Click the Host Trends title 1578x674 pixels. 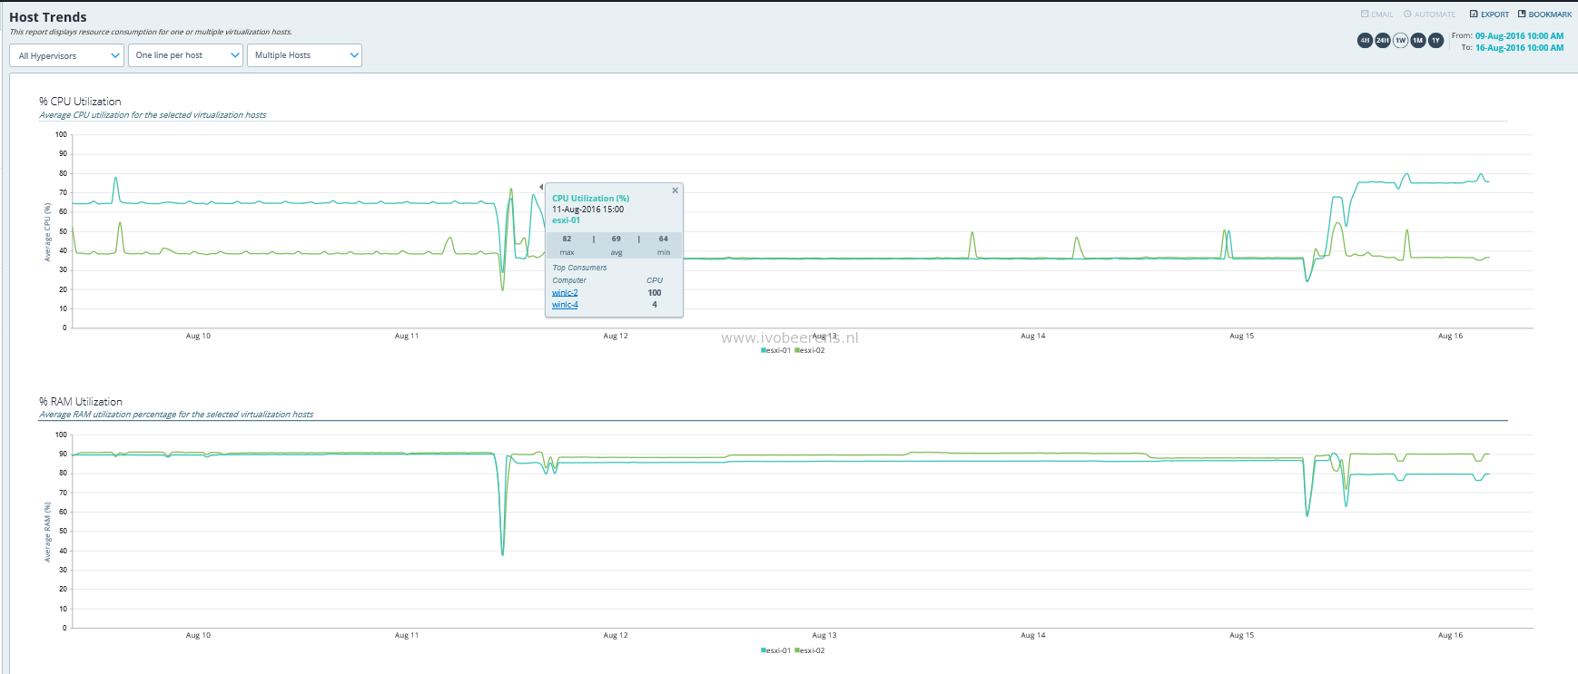pyautogui.click(x=48, y=17)
